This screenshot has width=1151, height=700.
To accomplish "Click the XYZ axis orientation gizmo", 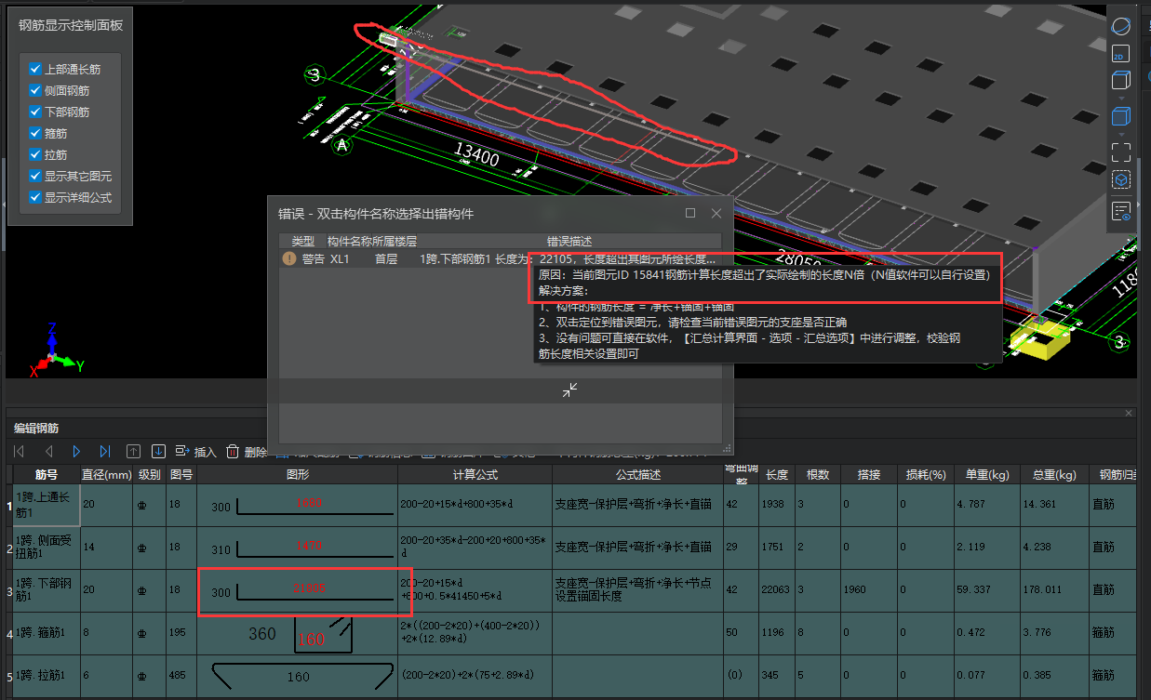I will click(x=54, y=350).
